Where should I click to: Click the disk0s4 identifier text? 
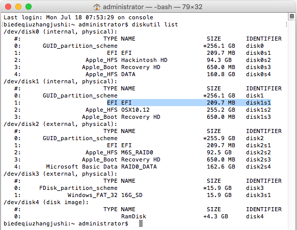point(258,74)
